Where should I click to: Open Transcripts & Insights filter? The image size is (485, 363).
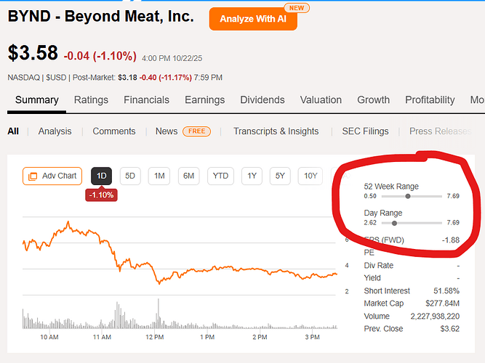[x=276, y=131]
